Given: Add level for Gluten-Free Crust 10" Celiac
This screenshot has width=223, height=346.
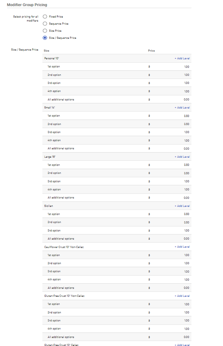Looking at the screenshot, I should click(182, 345).
